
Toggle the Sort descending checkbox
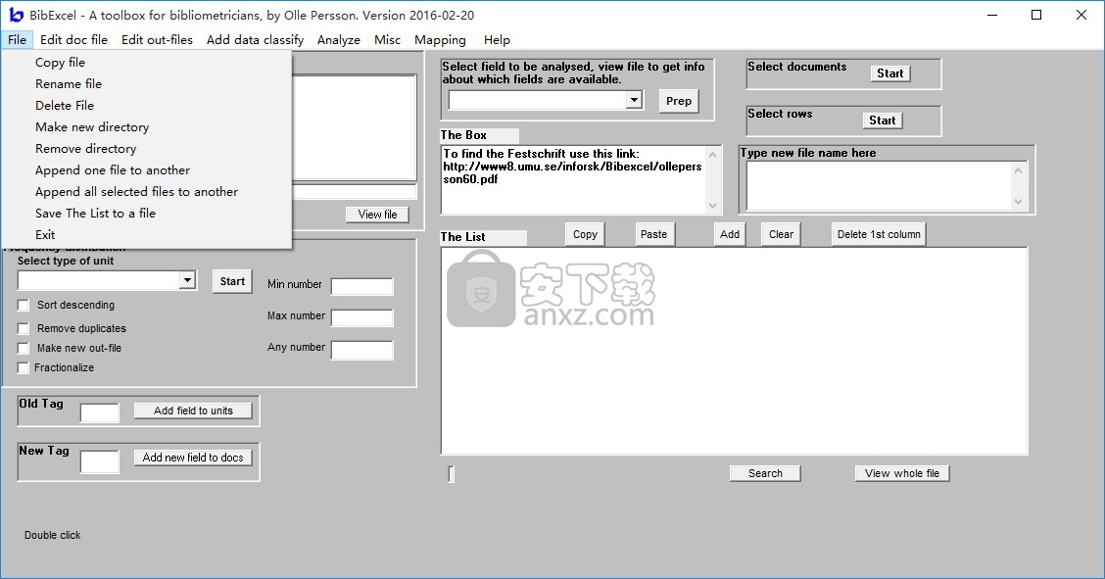pos(24,305)
